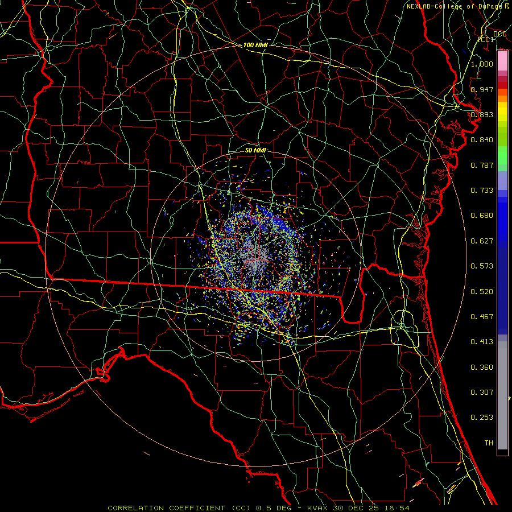Viewport: 512px width, 512px height.
Task: Select the 0.467 legend value
Action: tap(482, 316)
